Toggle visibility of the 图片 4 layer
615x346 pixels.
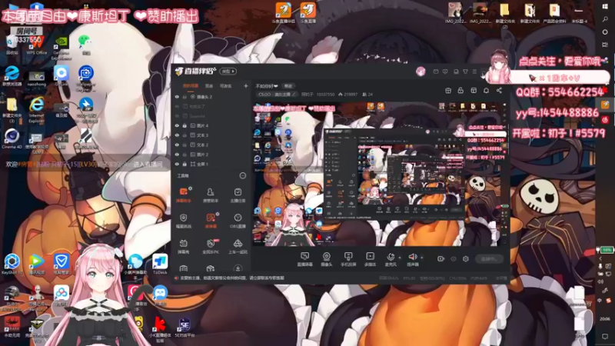[177, 125]
